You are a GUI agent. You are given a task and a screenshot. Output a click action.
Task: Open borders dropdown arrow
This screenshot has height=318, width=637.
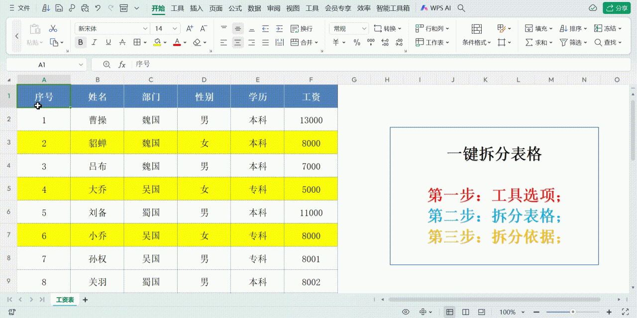point(145,43)
